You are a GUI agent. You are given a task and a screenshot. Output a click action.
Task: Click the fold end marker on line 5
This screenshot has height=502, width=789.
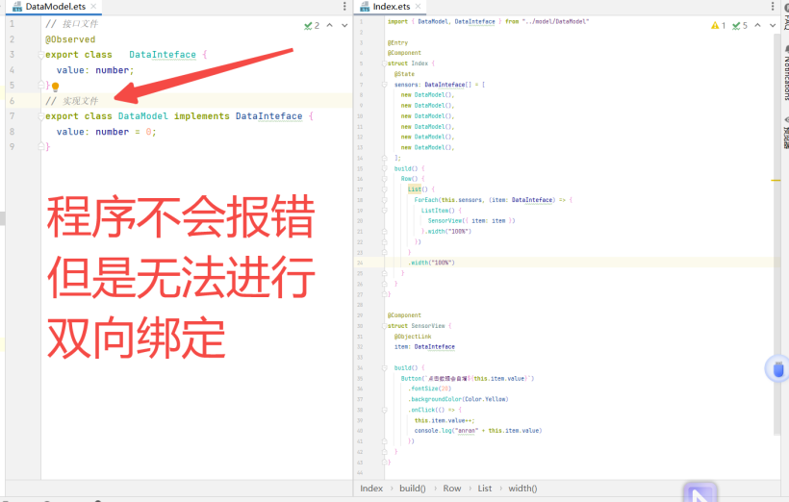pyautogui.click(x=41, y=86)
